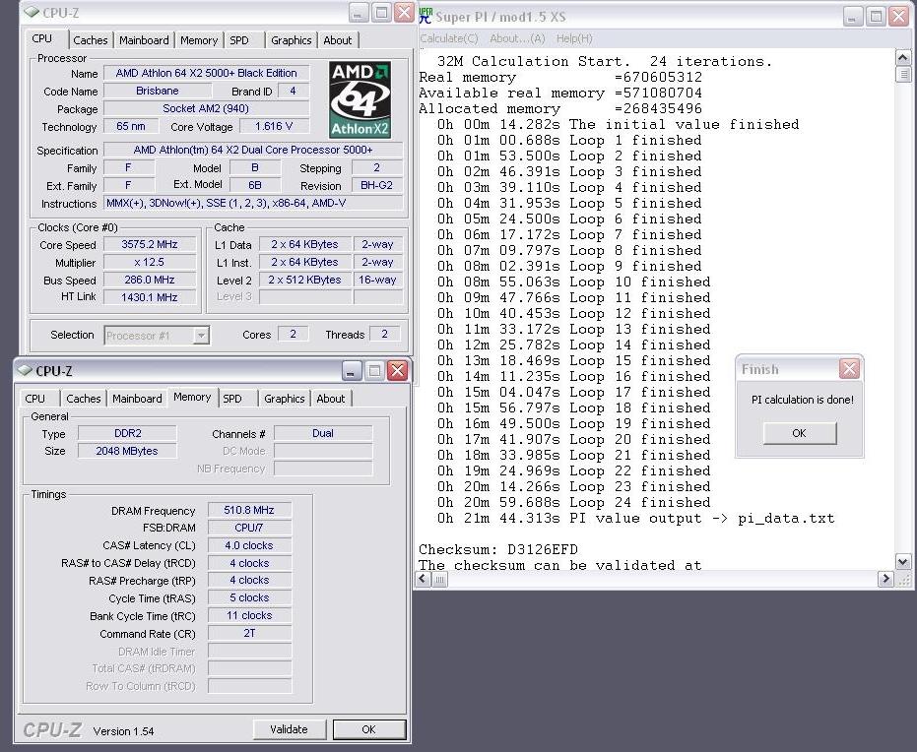Click the Revision value BH-G2
Image resolution: width=917 pixels, height=752 pixels.
point(376,185)
